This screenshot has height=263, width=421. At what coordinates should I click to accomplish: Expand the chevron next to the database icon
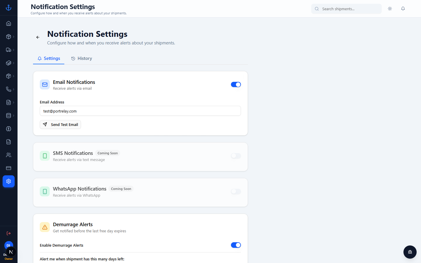pos(13,115)
